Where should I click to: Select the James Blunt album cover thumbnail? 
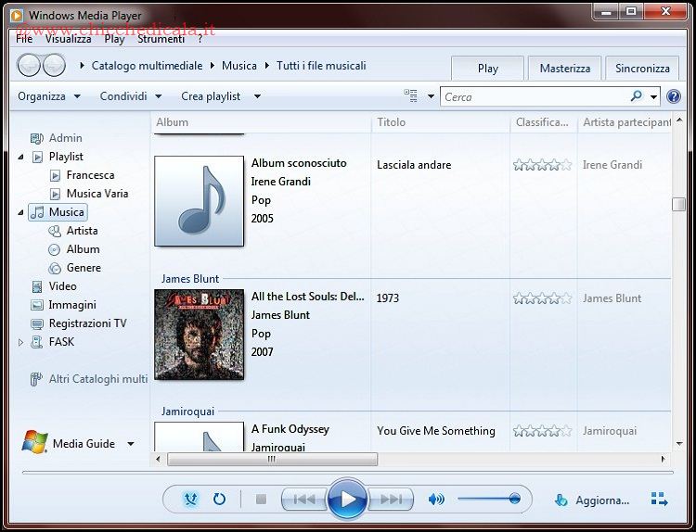tap(200, 335)
